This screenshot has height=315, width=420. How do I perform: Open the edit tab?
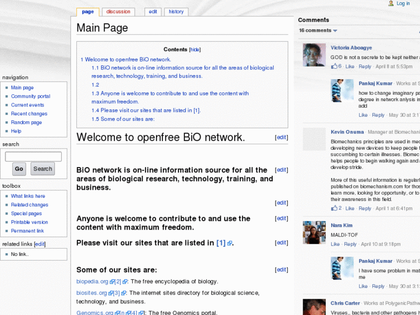pyautogui.click(x=153, y=12)
